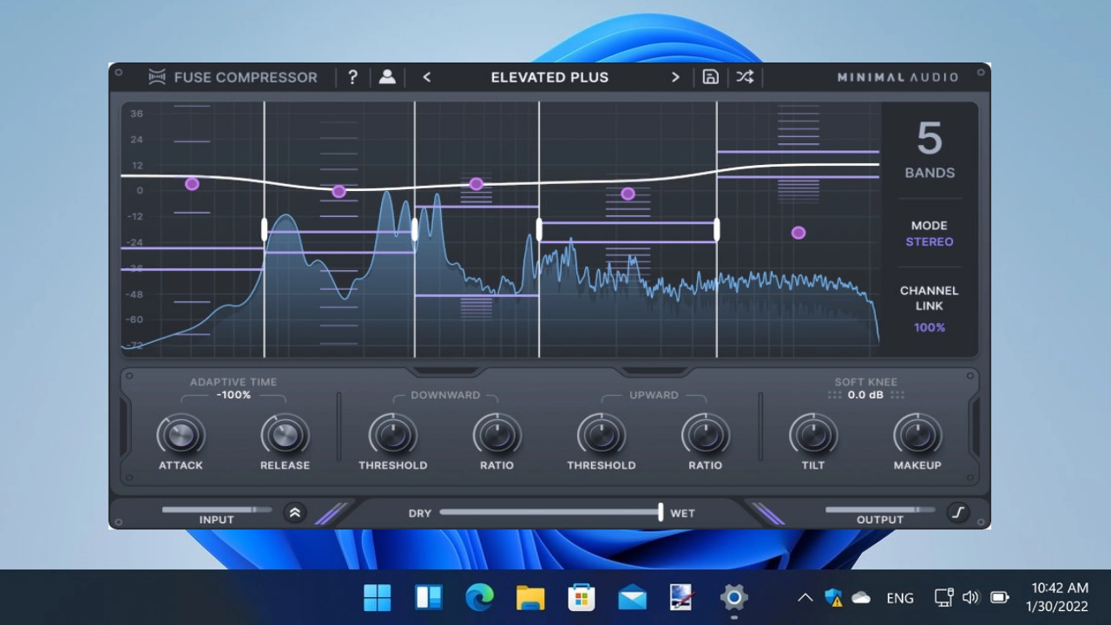The image size is (1111, 625).
Task: Open the network tray icon
Action: [x=943, y=597]
